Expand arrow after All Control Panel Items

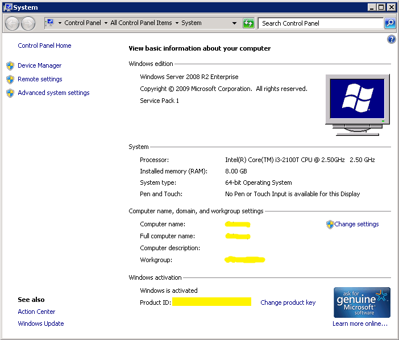point(177,23)
